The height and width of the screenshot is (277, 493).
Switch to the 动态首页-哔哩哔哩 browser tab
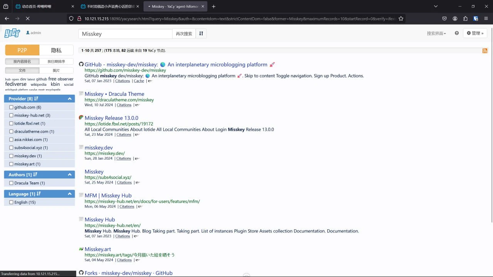click(x=44, y=6)
